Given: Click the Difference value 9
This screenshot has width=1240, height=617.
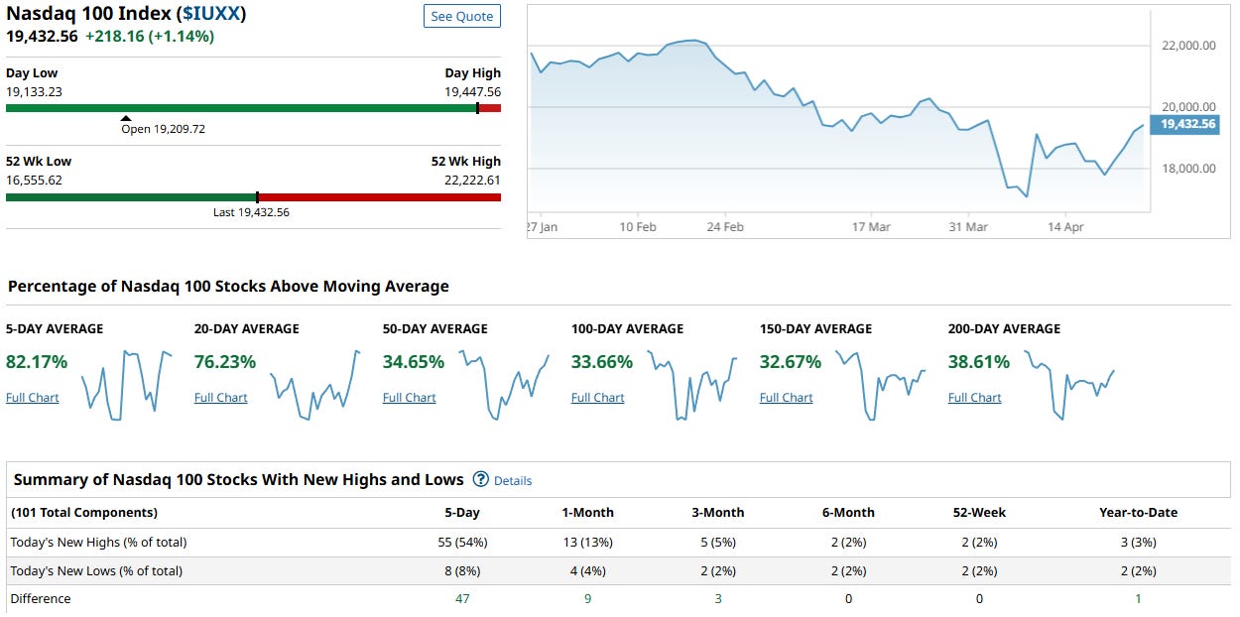Looking at the screenshot, I should (587, 599).
